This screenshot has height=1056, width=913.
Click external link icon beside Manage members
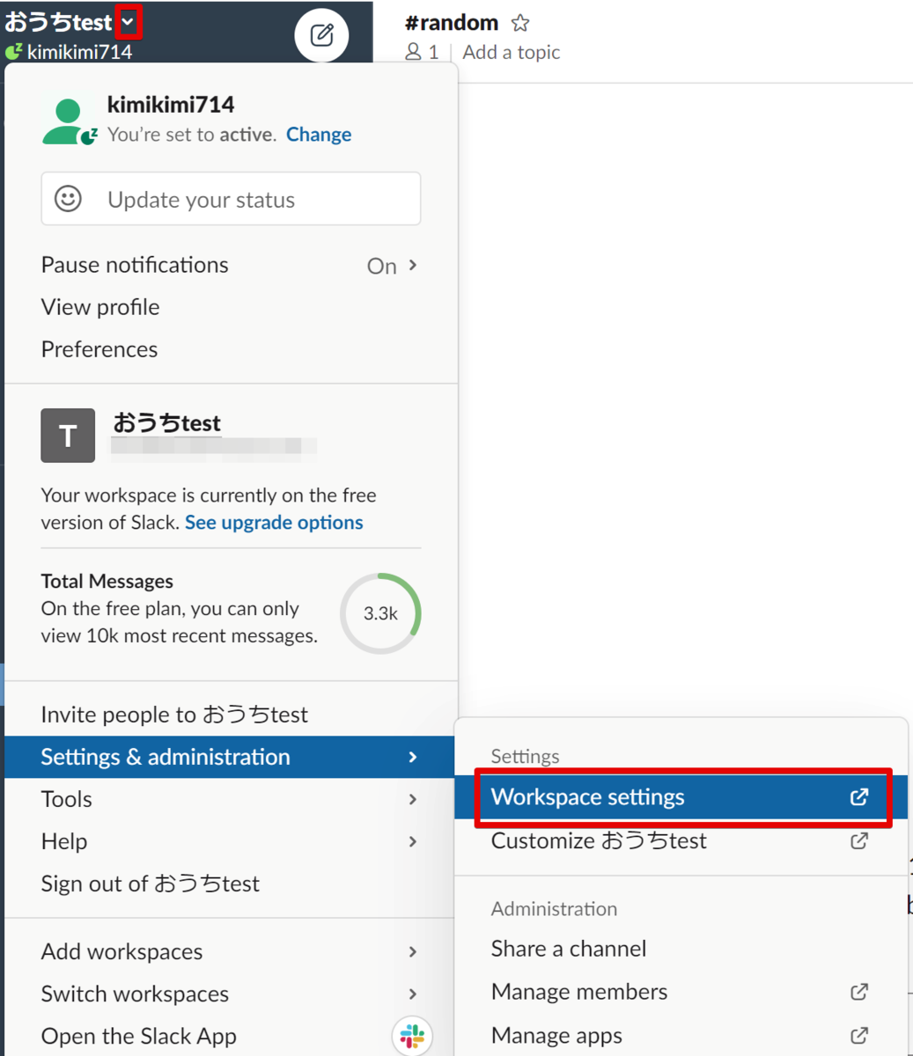pos(859,992)
